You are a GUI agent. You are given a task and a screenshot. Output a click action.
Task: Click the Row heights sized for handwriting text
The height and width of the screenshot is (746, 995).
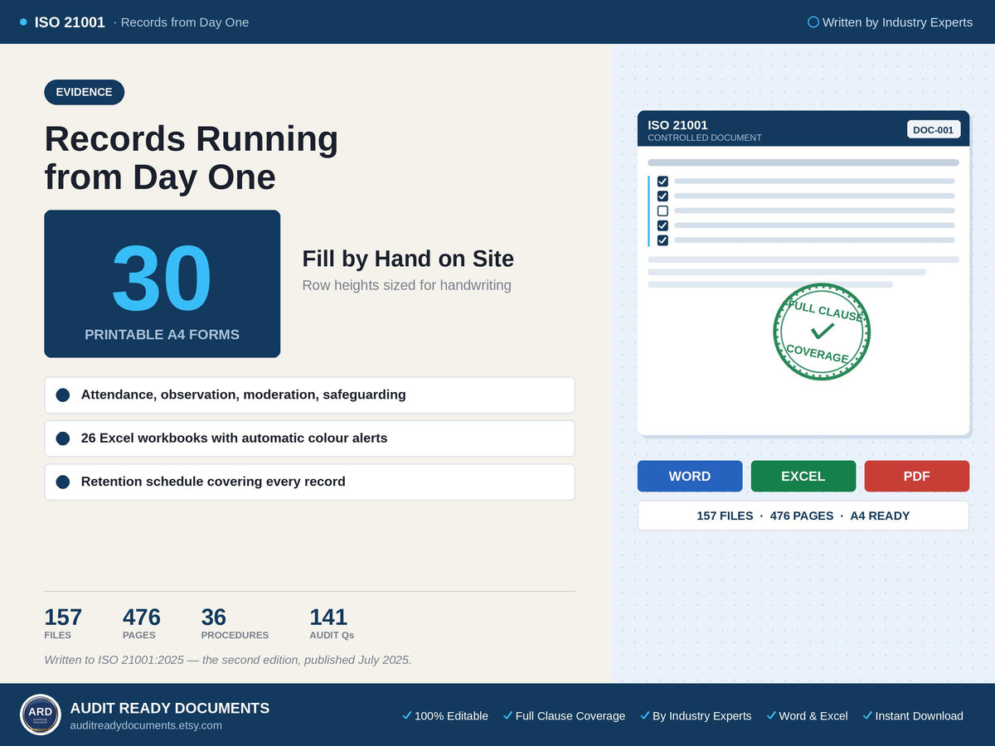click(x=406, y=285)
